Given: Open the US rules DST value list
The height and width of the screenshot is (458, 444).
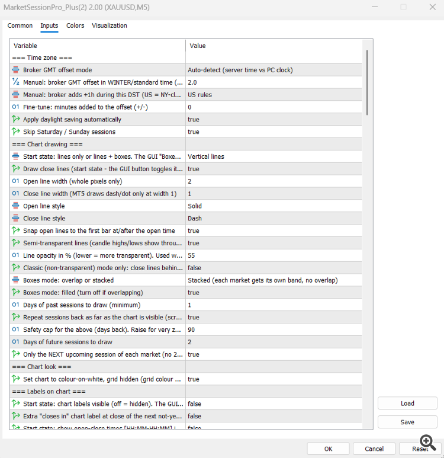Looking at the screenshot, I should (274, 95).
